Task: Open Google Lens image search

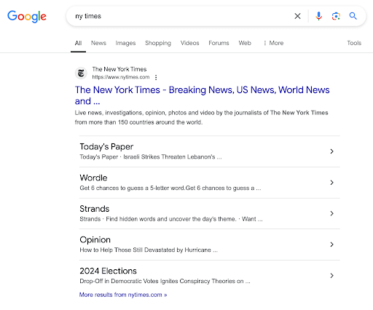Action: (336, 16)
